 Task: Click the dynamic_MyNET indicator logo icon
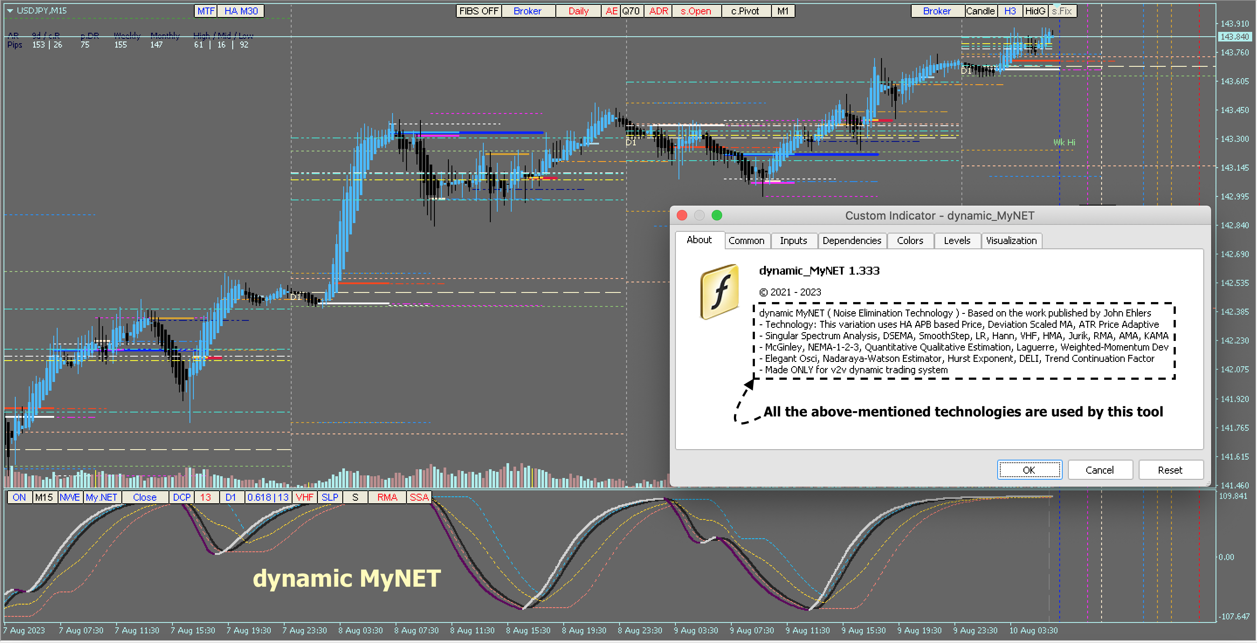tap(719, 292)
